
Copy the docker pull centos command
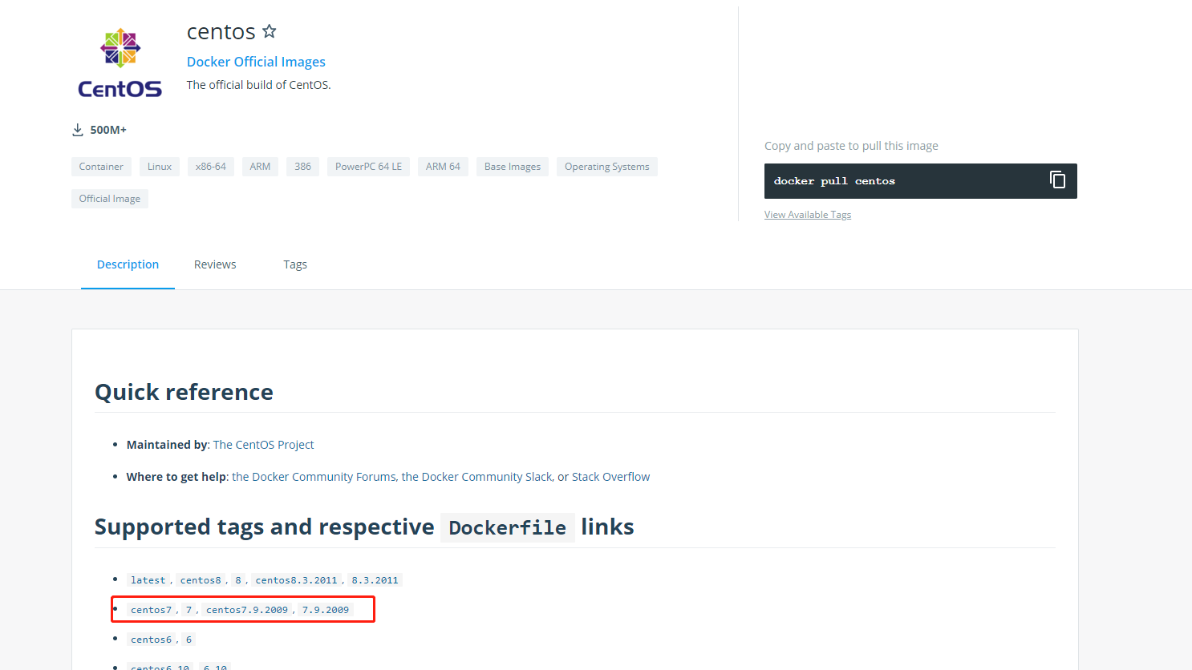point(1057,180)
